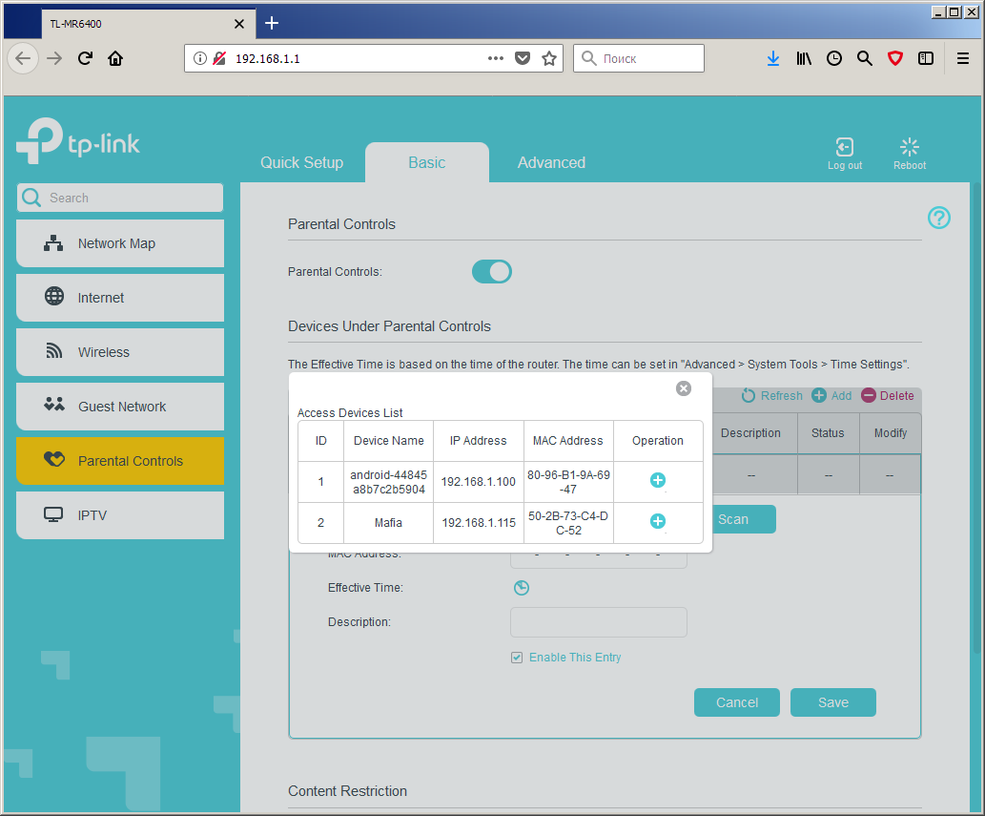Viewport: 985px width, 816px height.
Task: Open the Firefox hamburger menu
Action: pos(962,58)
